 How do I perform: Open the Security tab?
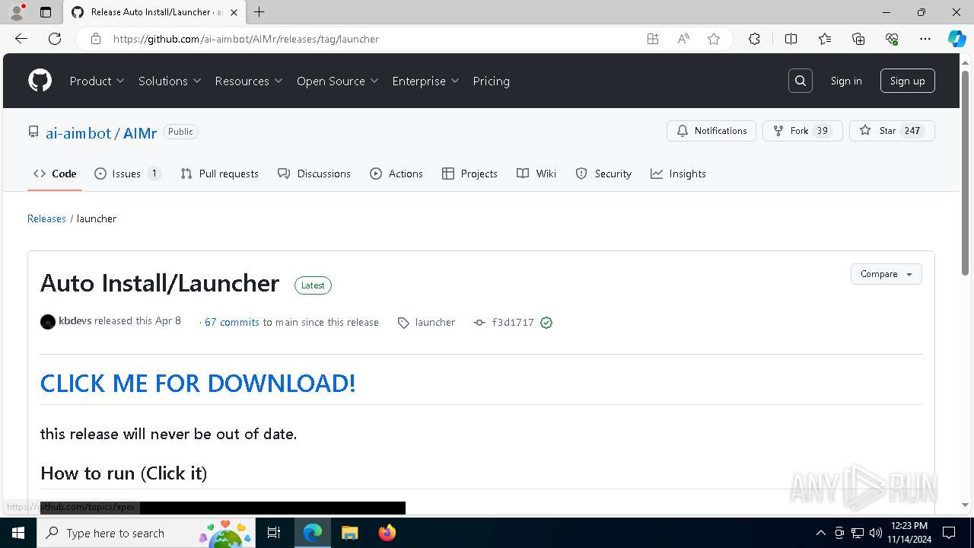pos(604,174)
